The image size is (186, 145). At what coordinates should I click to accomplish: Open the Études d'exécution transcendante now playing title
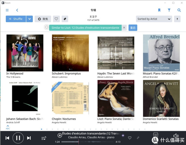pyautogui.click(x=91, y=133)
